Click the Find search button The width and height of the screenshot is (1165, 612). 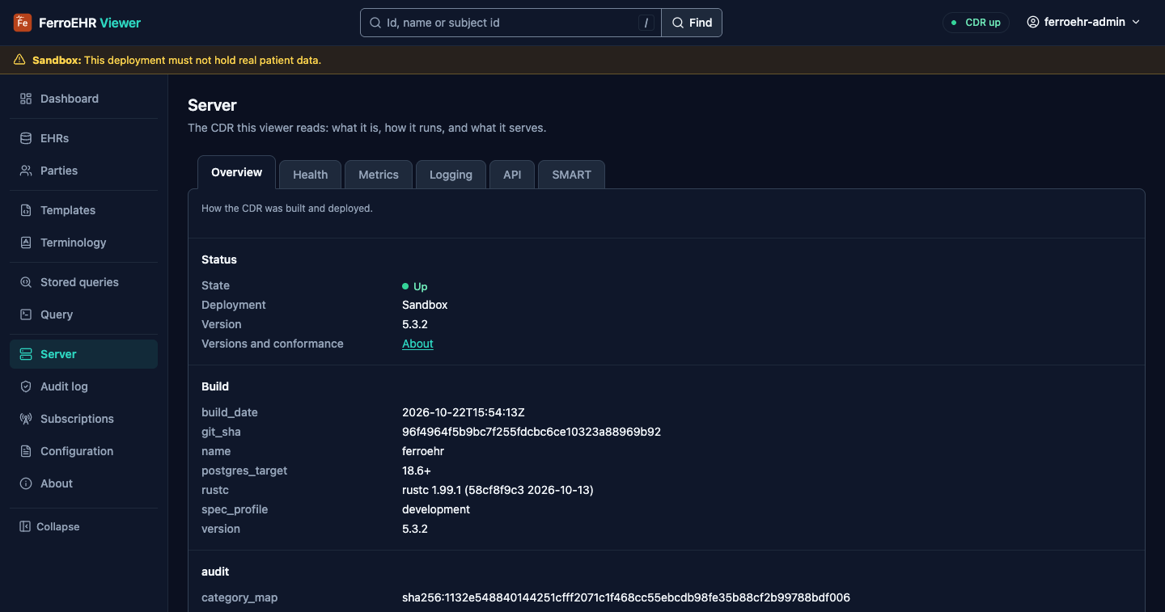[x=692, y=23]
